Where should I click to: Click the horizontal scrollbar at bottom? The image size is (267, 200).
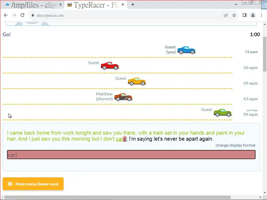[118, 197]
